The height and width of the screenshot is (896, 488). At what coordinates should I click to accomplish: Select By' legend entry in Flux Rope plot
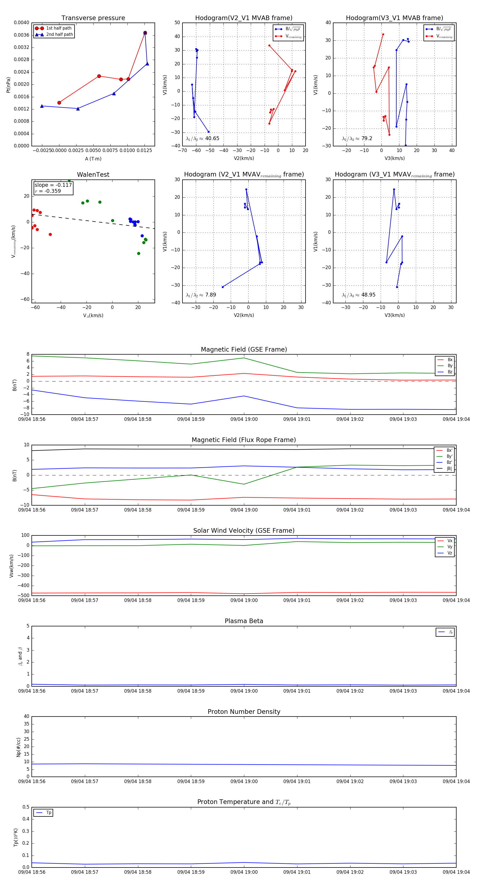coord(445,456)
